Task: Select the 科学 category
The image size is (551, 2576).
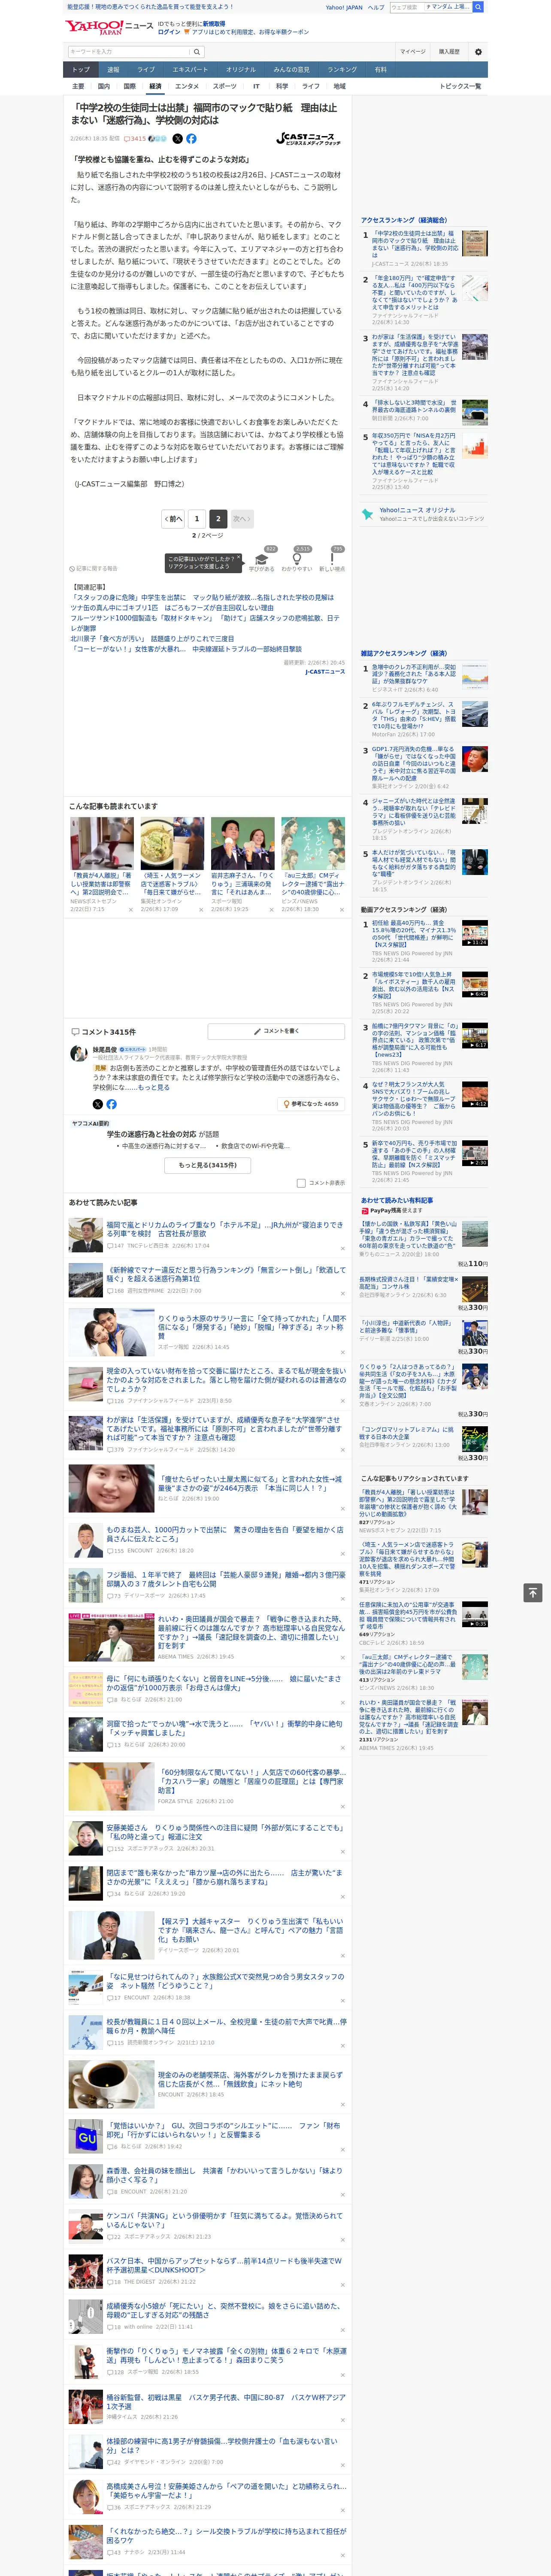Action: (x=282, y=86)
